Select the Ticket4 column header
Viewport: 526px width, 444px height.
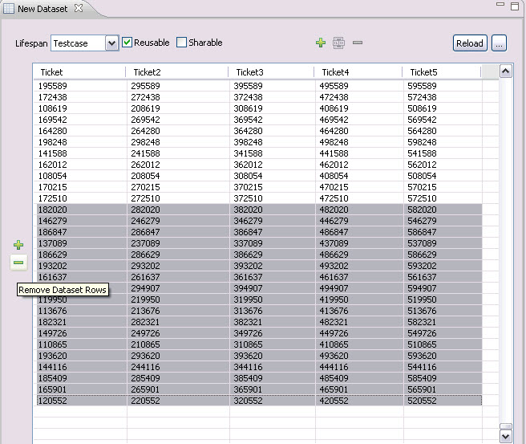click(358, 72)
